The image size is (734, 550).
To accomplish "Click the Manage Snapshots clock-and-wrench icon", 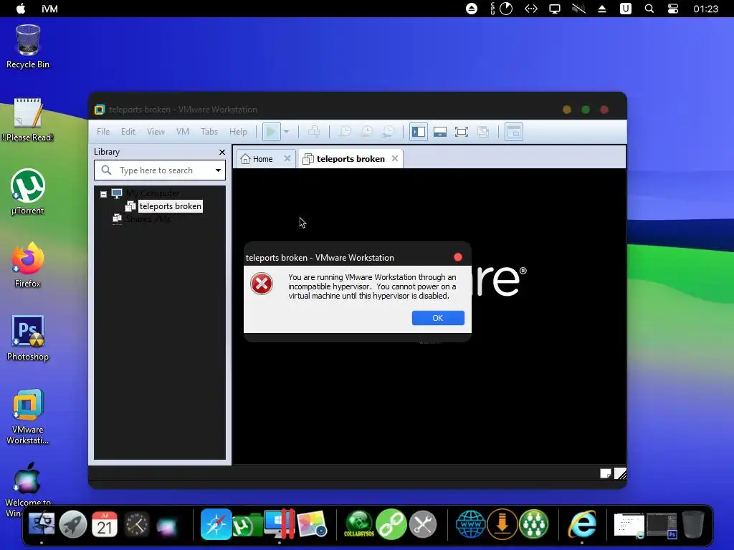I will click(x=388, y=132).
